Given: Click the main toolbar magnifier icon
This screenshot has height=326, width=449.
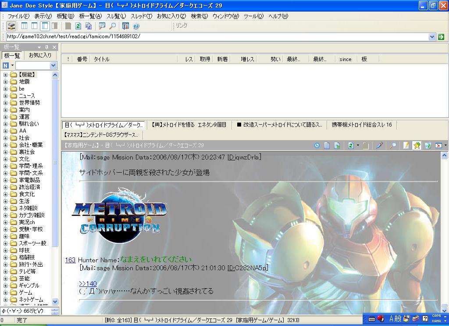Looking at the screenshot, I should click(x=113, y=26).
